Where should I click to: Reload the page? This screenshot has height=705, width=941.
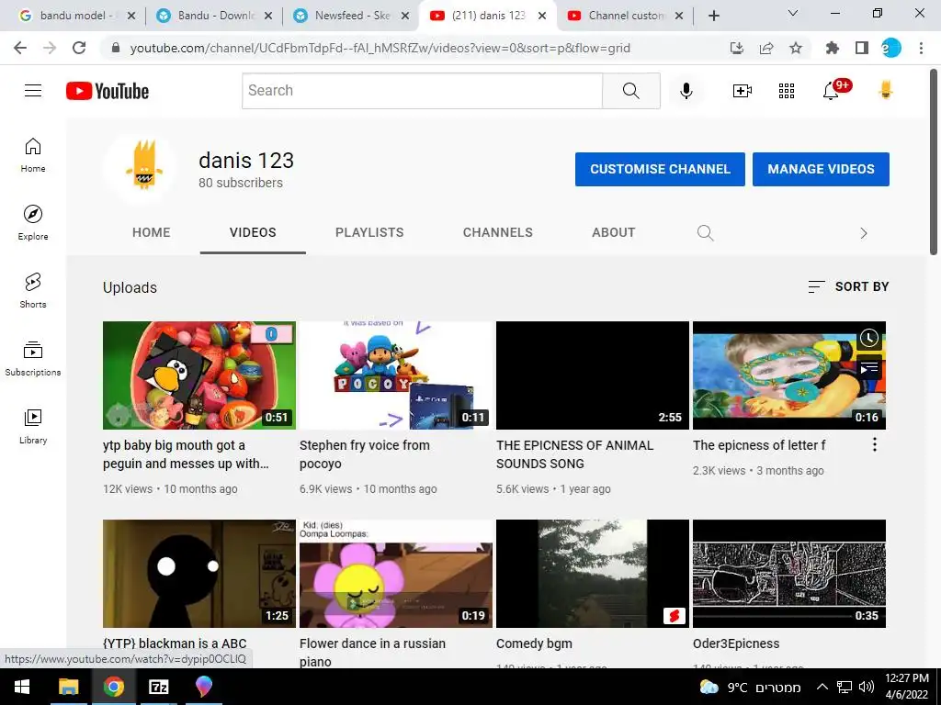tap(79, 48)
